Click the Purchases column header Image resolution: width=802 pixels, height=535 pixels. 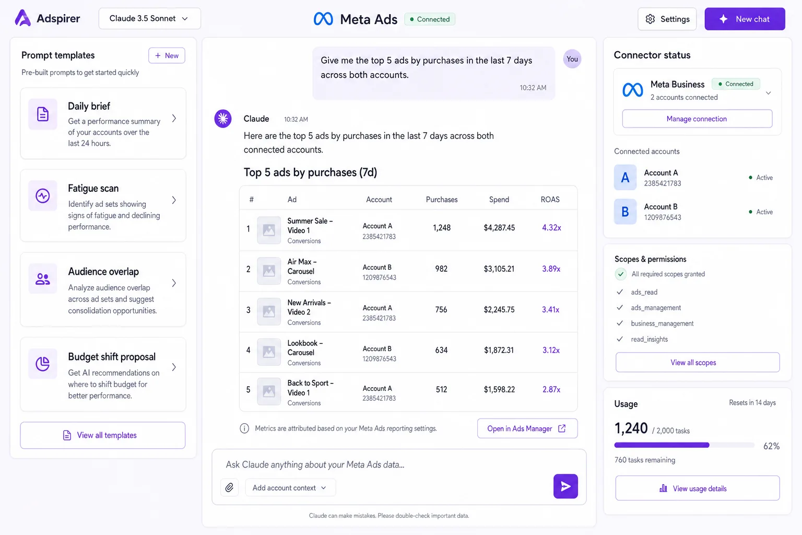tap(442, 200)
